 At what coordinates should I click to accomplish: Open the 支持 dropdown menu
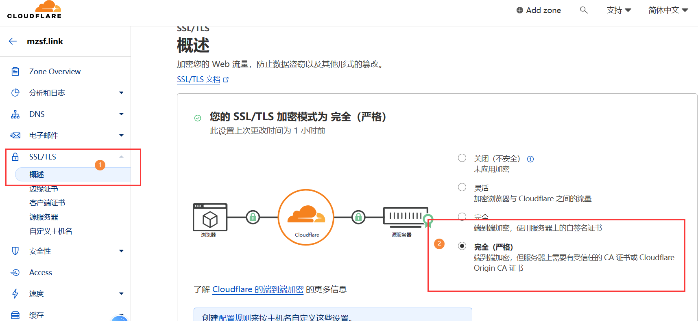[619, 10]
